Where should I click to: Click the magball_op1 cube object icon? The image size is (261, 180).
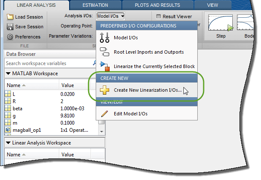tap(8, 130)
